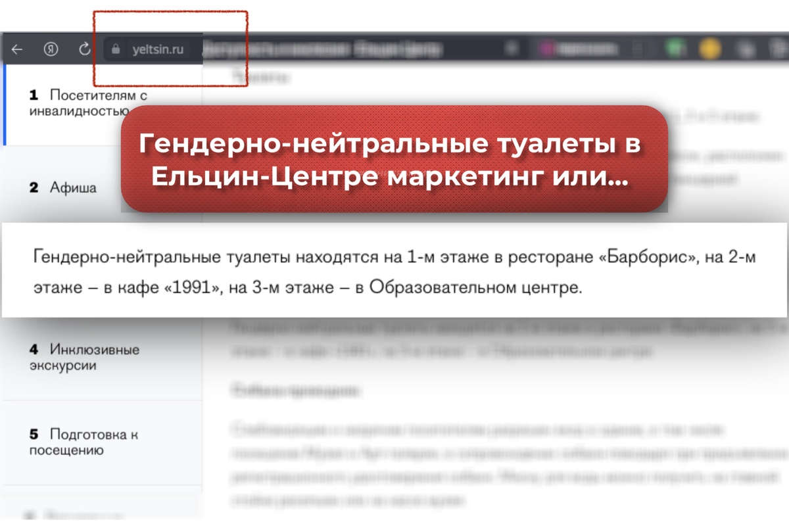Click the red headline banner Гендерно-нейтральные туалеты в Ельцин-Центре
Viewport: 789px width, 526px height.
click(x=394, y=158)
